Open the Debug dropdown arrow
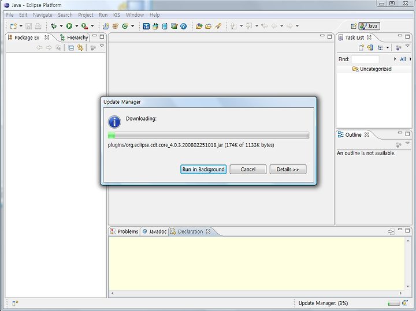The height and width of the screenshot is (311, 416). [61, 26]
